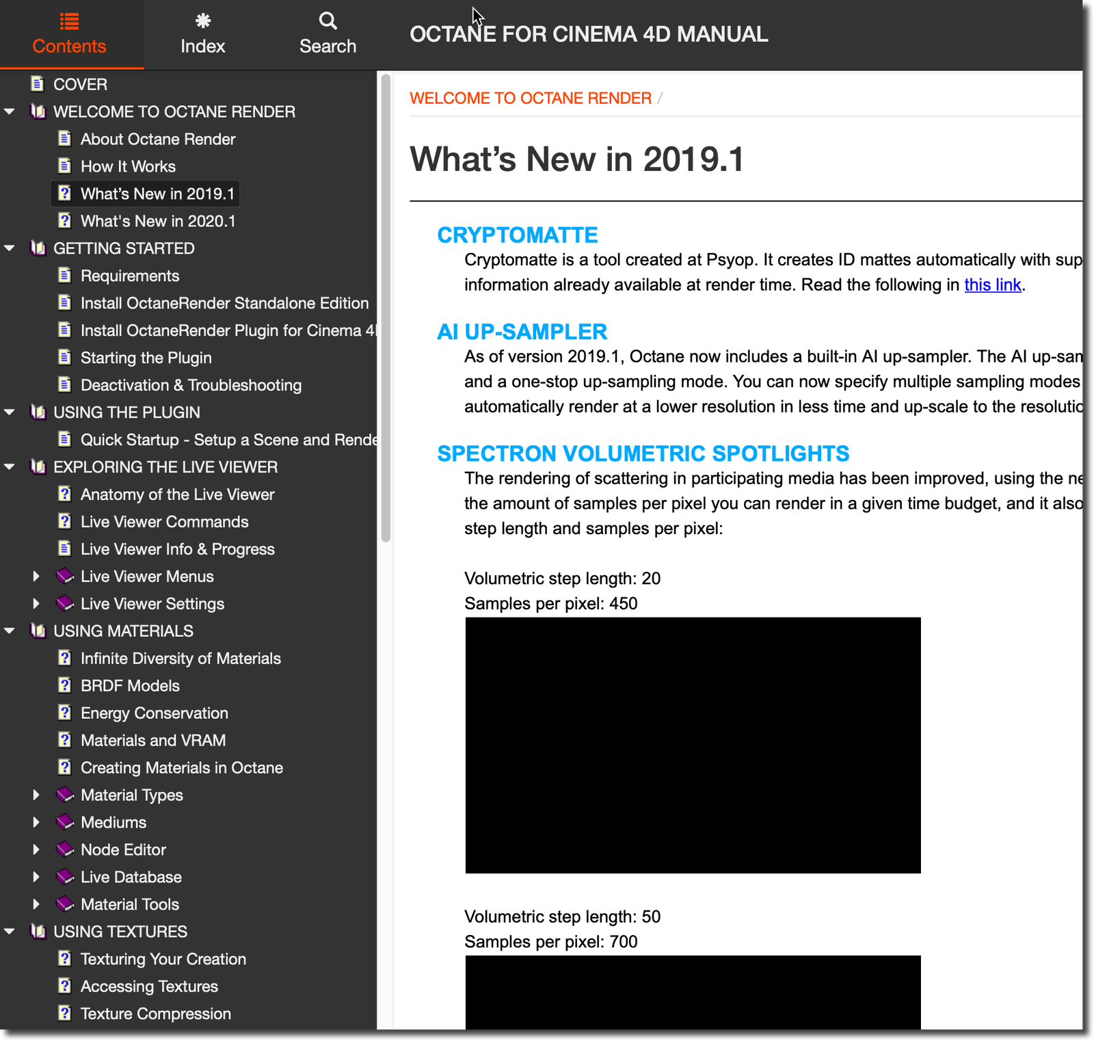The image size is (1094, 1041).
Task: Open Texturing Your Creation topic
Action: point(163,959)
